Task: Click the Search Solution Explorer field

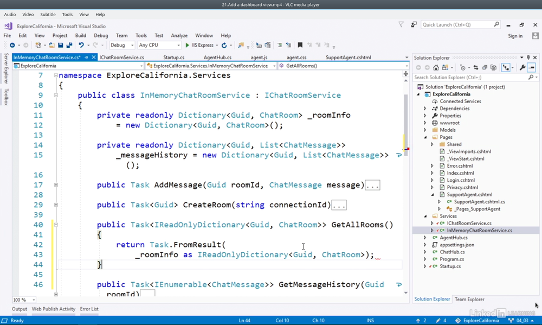Action: pos(476,77)
